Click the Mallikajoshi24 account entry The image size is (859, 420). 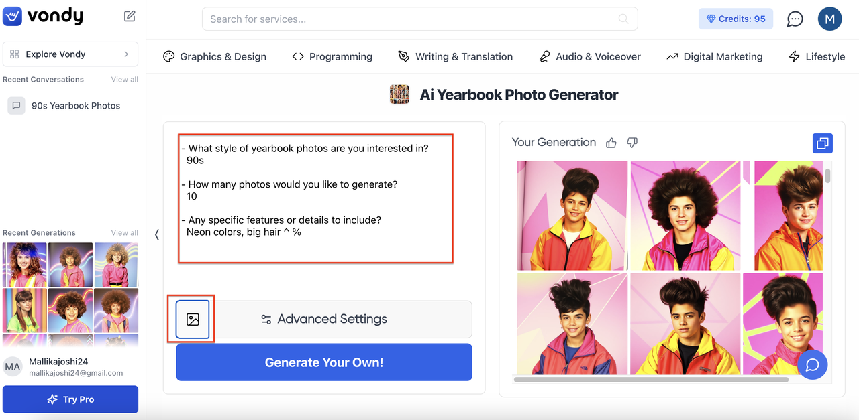[x=70, y=367]
